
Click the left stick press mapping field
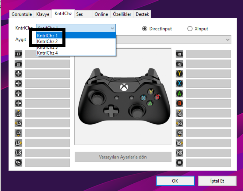(x=47, y=153)
